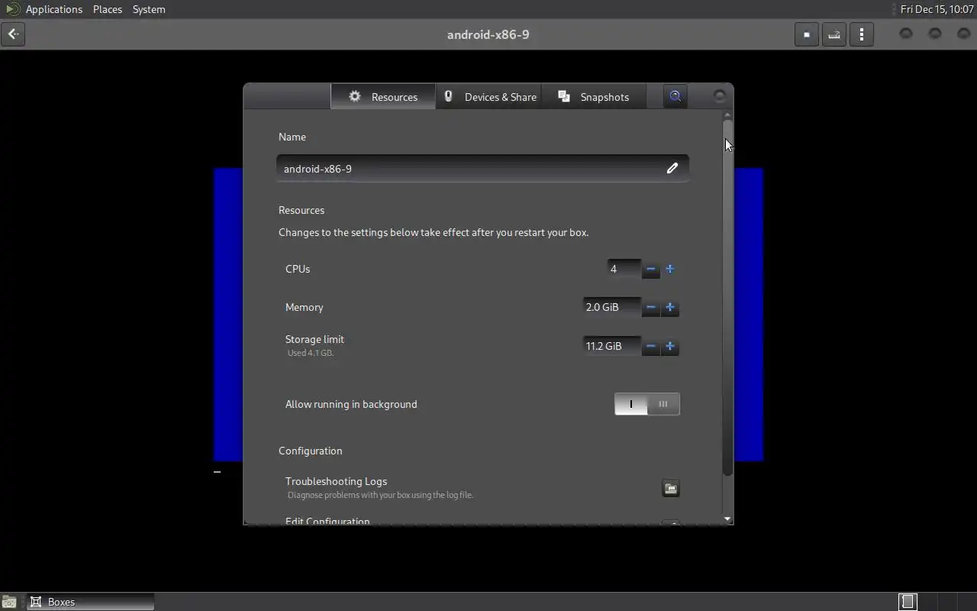The height and width of the screenshot is (611, 977).
Task: Click the Troubleshooting Logs label
Action: click(336, 481)
